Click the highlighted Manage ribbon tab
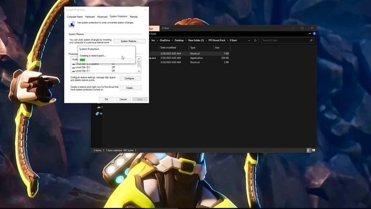Viewport: 371px width, 209px height. 154,28
